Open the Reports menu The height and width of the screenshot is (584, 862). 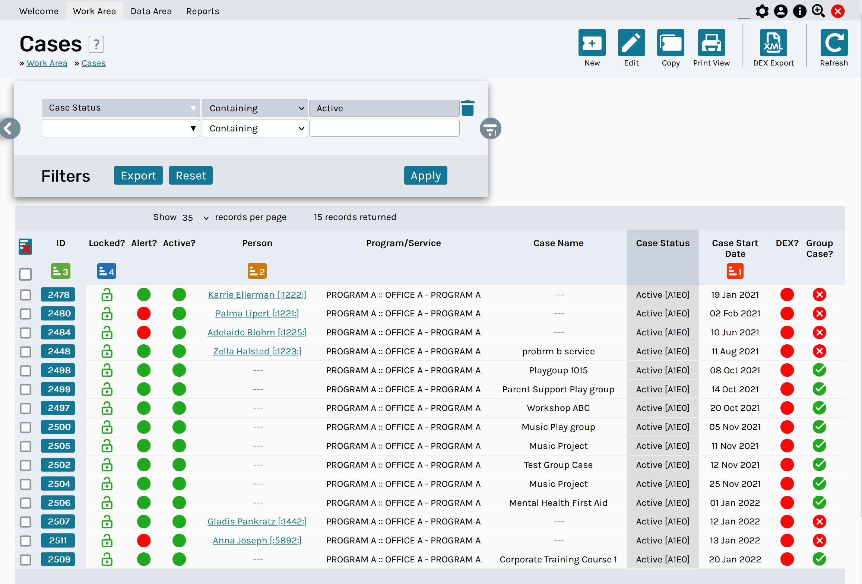tap(203, 11)
